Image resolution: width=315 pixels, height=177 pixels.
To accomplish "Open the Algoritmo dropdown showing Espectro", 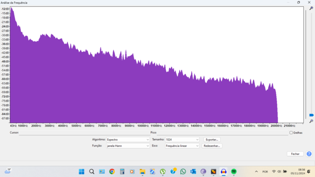I will pos(128,140).
